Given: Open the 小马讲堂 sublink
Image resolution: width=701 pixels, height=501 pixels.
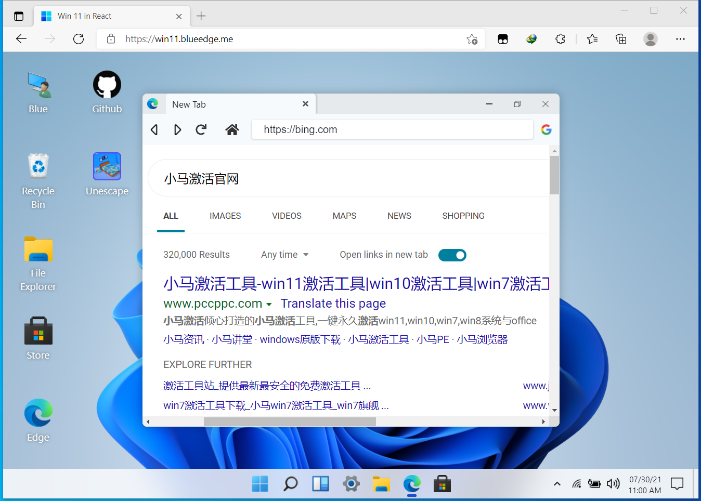Looking at the screenshot, I should coord(232,339).
